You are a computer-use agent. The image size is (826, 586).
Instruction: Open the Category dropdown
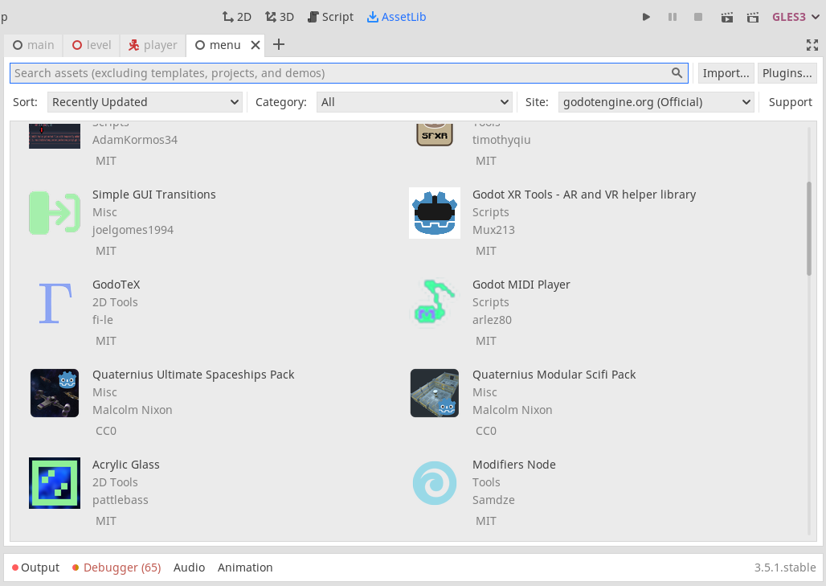click(x=414, y=102)
